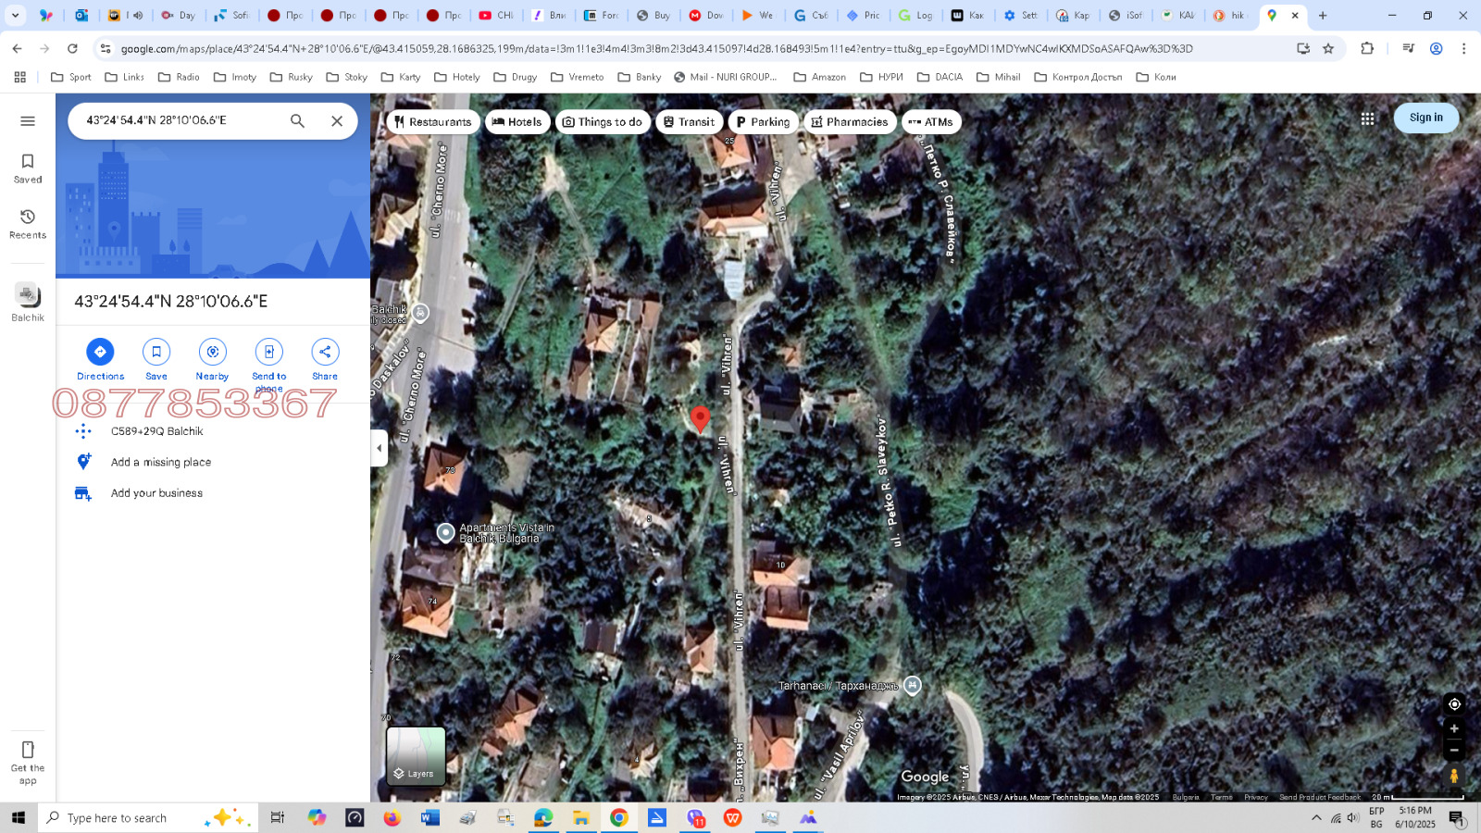Open Nearby places search
The image size is (1481, 833).
click(x=212, y=352)
